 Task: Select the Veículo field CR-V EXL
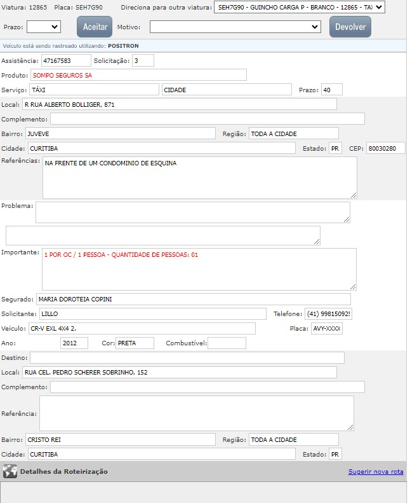(142, 328)
